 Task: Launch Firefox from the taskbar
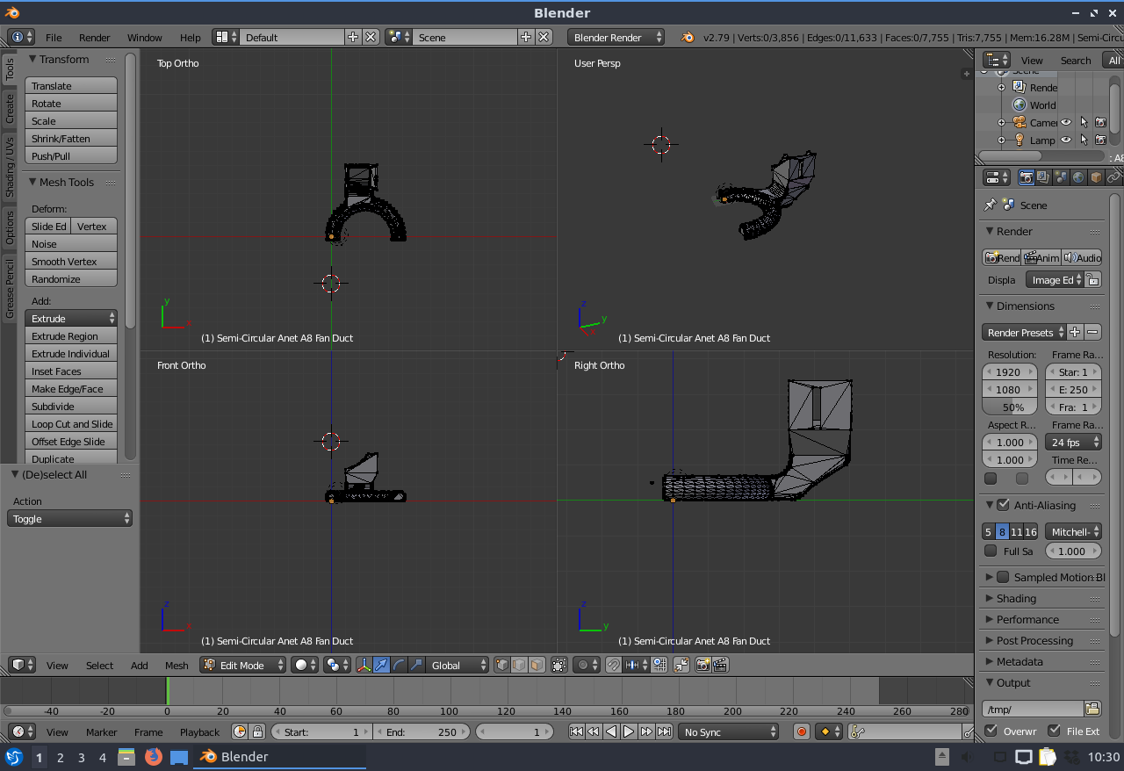coord(154,756)
